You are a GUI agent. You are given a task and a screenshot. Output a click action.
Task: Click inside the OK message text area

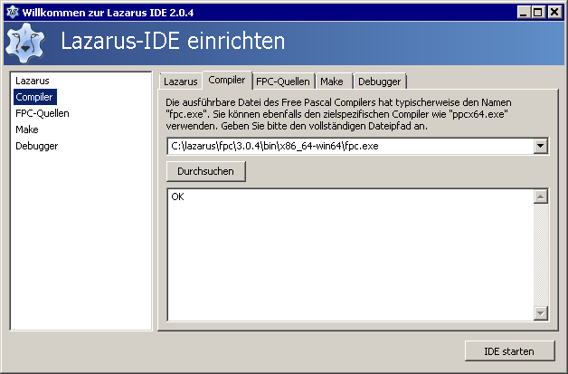point(349,254)
